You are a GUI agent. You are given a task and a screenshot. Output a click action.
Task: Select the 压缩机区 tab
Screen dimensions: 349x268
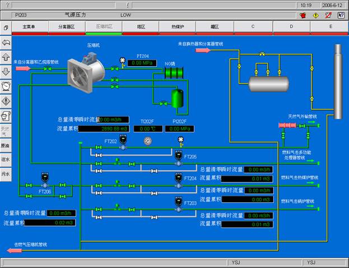[104, 27]
